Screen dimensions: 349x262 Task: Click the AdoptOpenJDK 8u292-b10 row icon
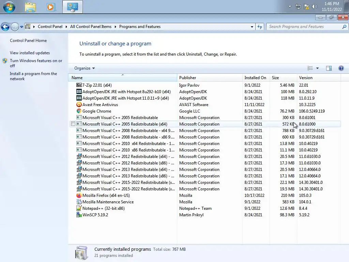pos(79,91)
